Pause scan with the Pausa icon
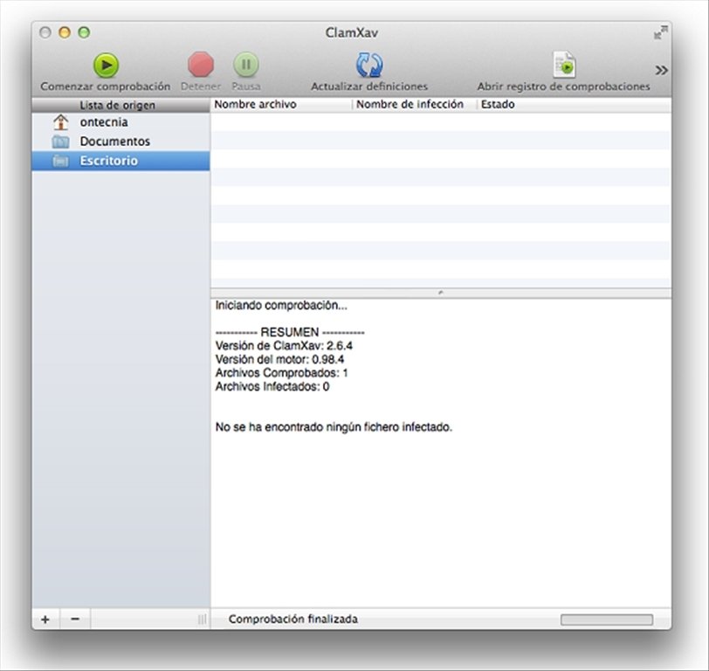709x671 pixels. tap(246, 65)
